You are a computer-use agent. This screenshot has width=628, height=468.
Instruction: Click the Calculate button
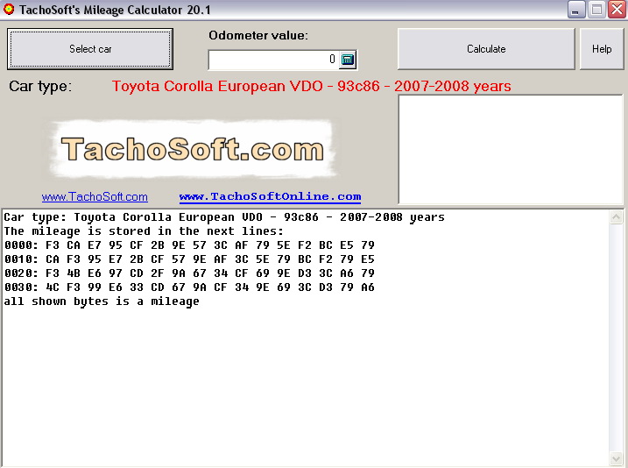point(486,49)
